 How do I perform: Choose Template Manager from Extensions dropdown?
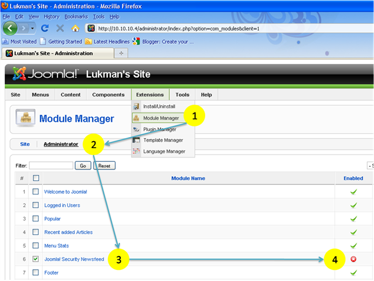[163, 140]
